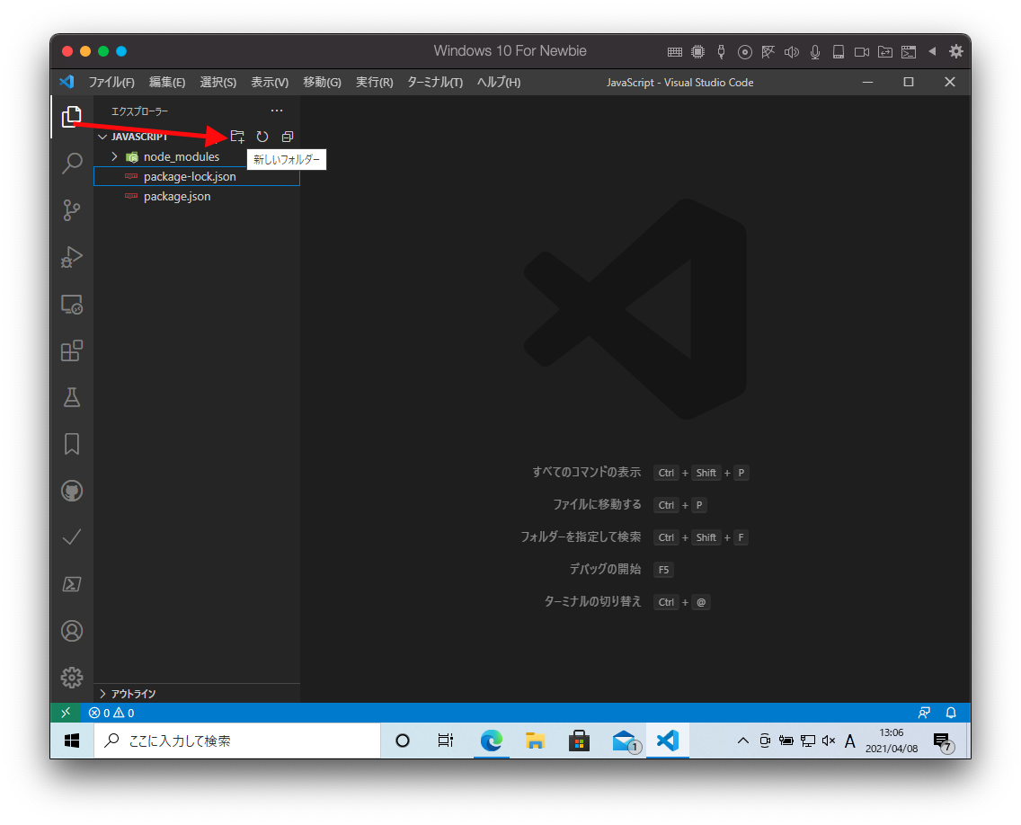Click the microphone icon in Parallels title bar
Image resolution: width=1021 pixels, height=825 pixels.
[x=815, y=52]
